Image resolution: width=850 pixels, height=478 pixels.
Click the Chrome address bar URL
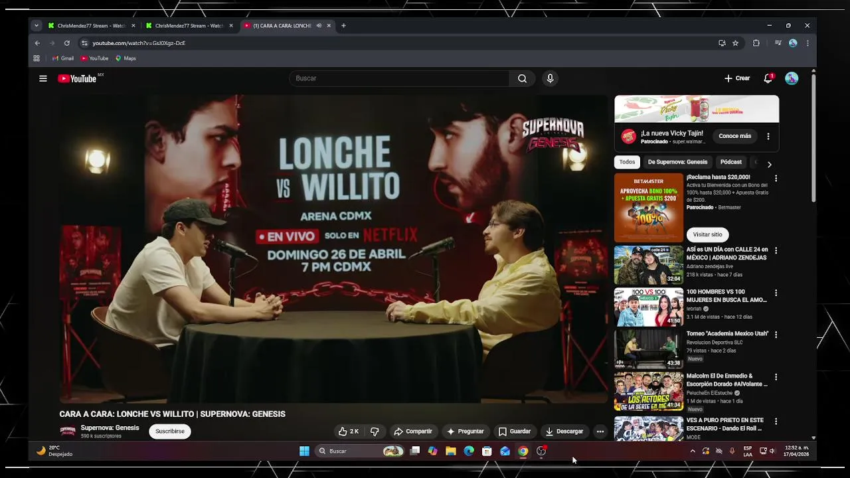(x=139, y=43)
